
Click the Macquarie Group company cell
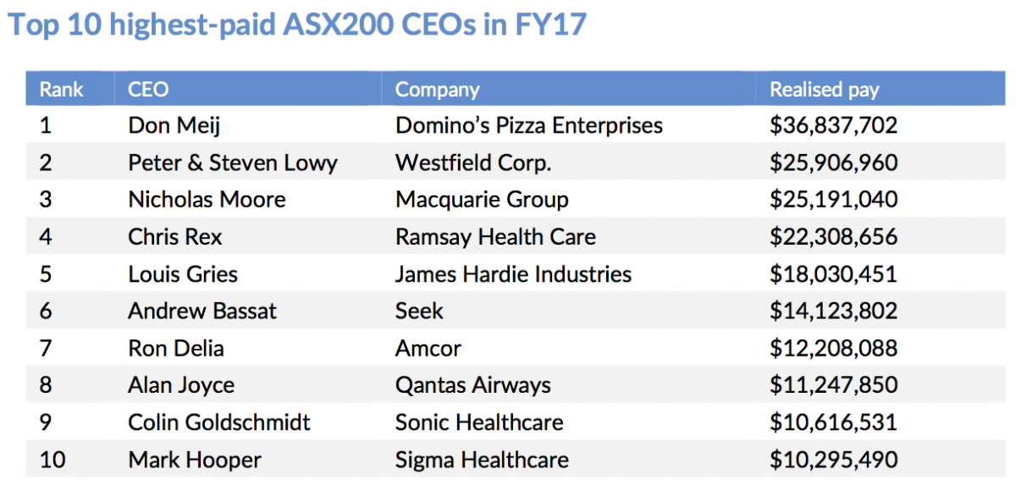click(x=481, y=199)
